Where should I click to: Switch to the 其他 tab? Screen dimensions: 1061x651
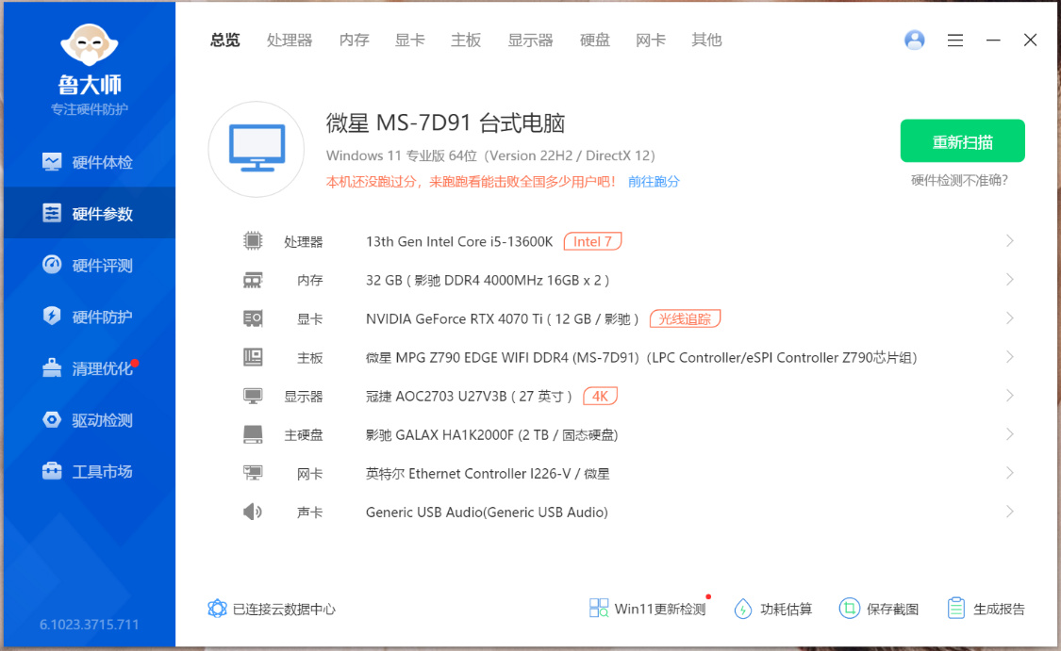coord(707,41)
